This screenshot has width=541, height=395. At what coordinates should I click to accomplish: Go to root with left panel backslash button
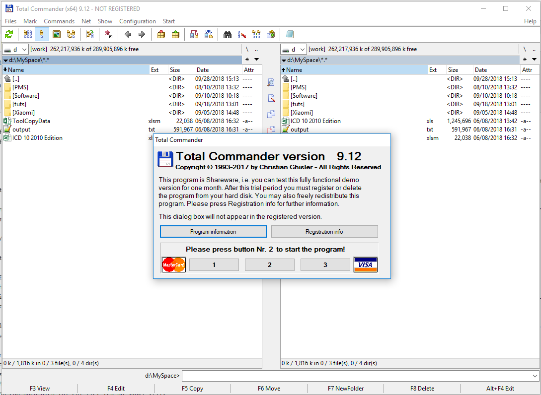[x=247, y=49]
